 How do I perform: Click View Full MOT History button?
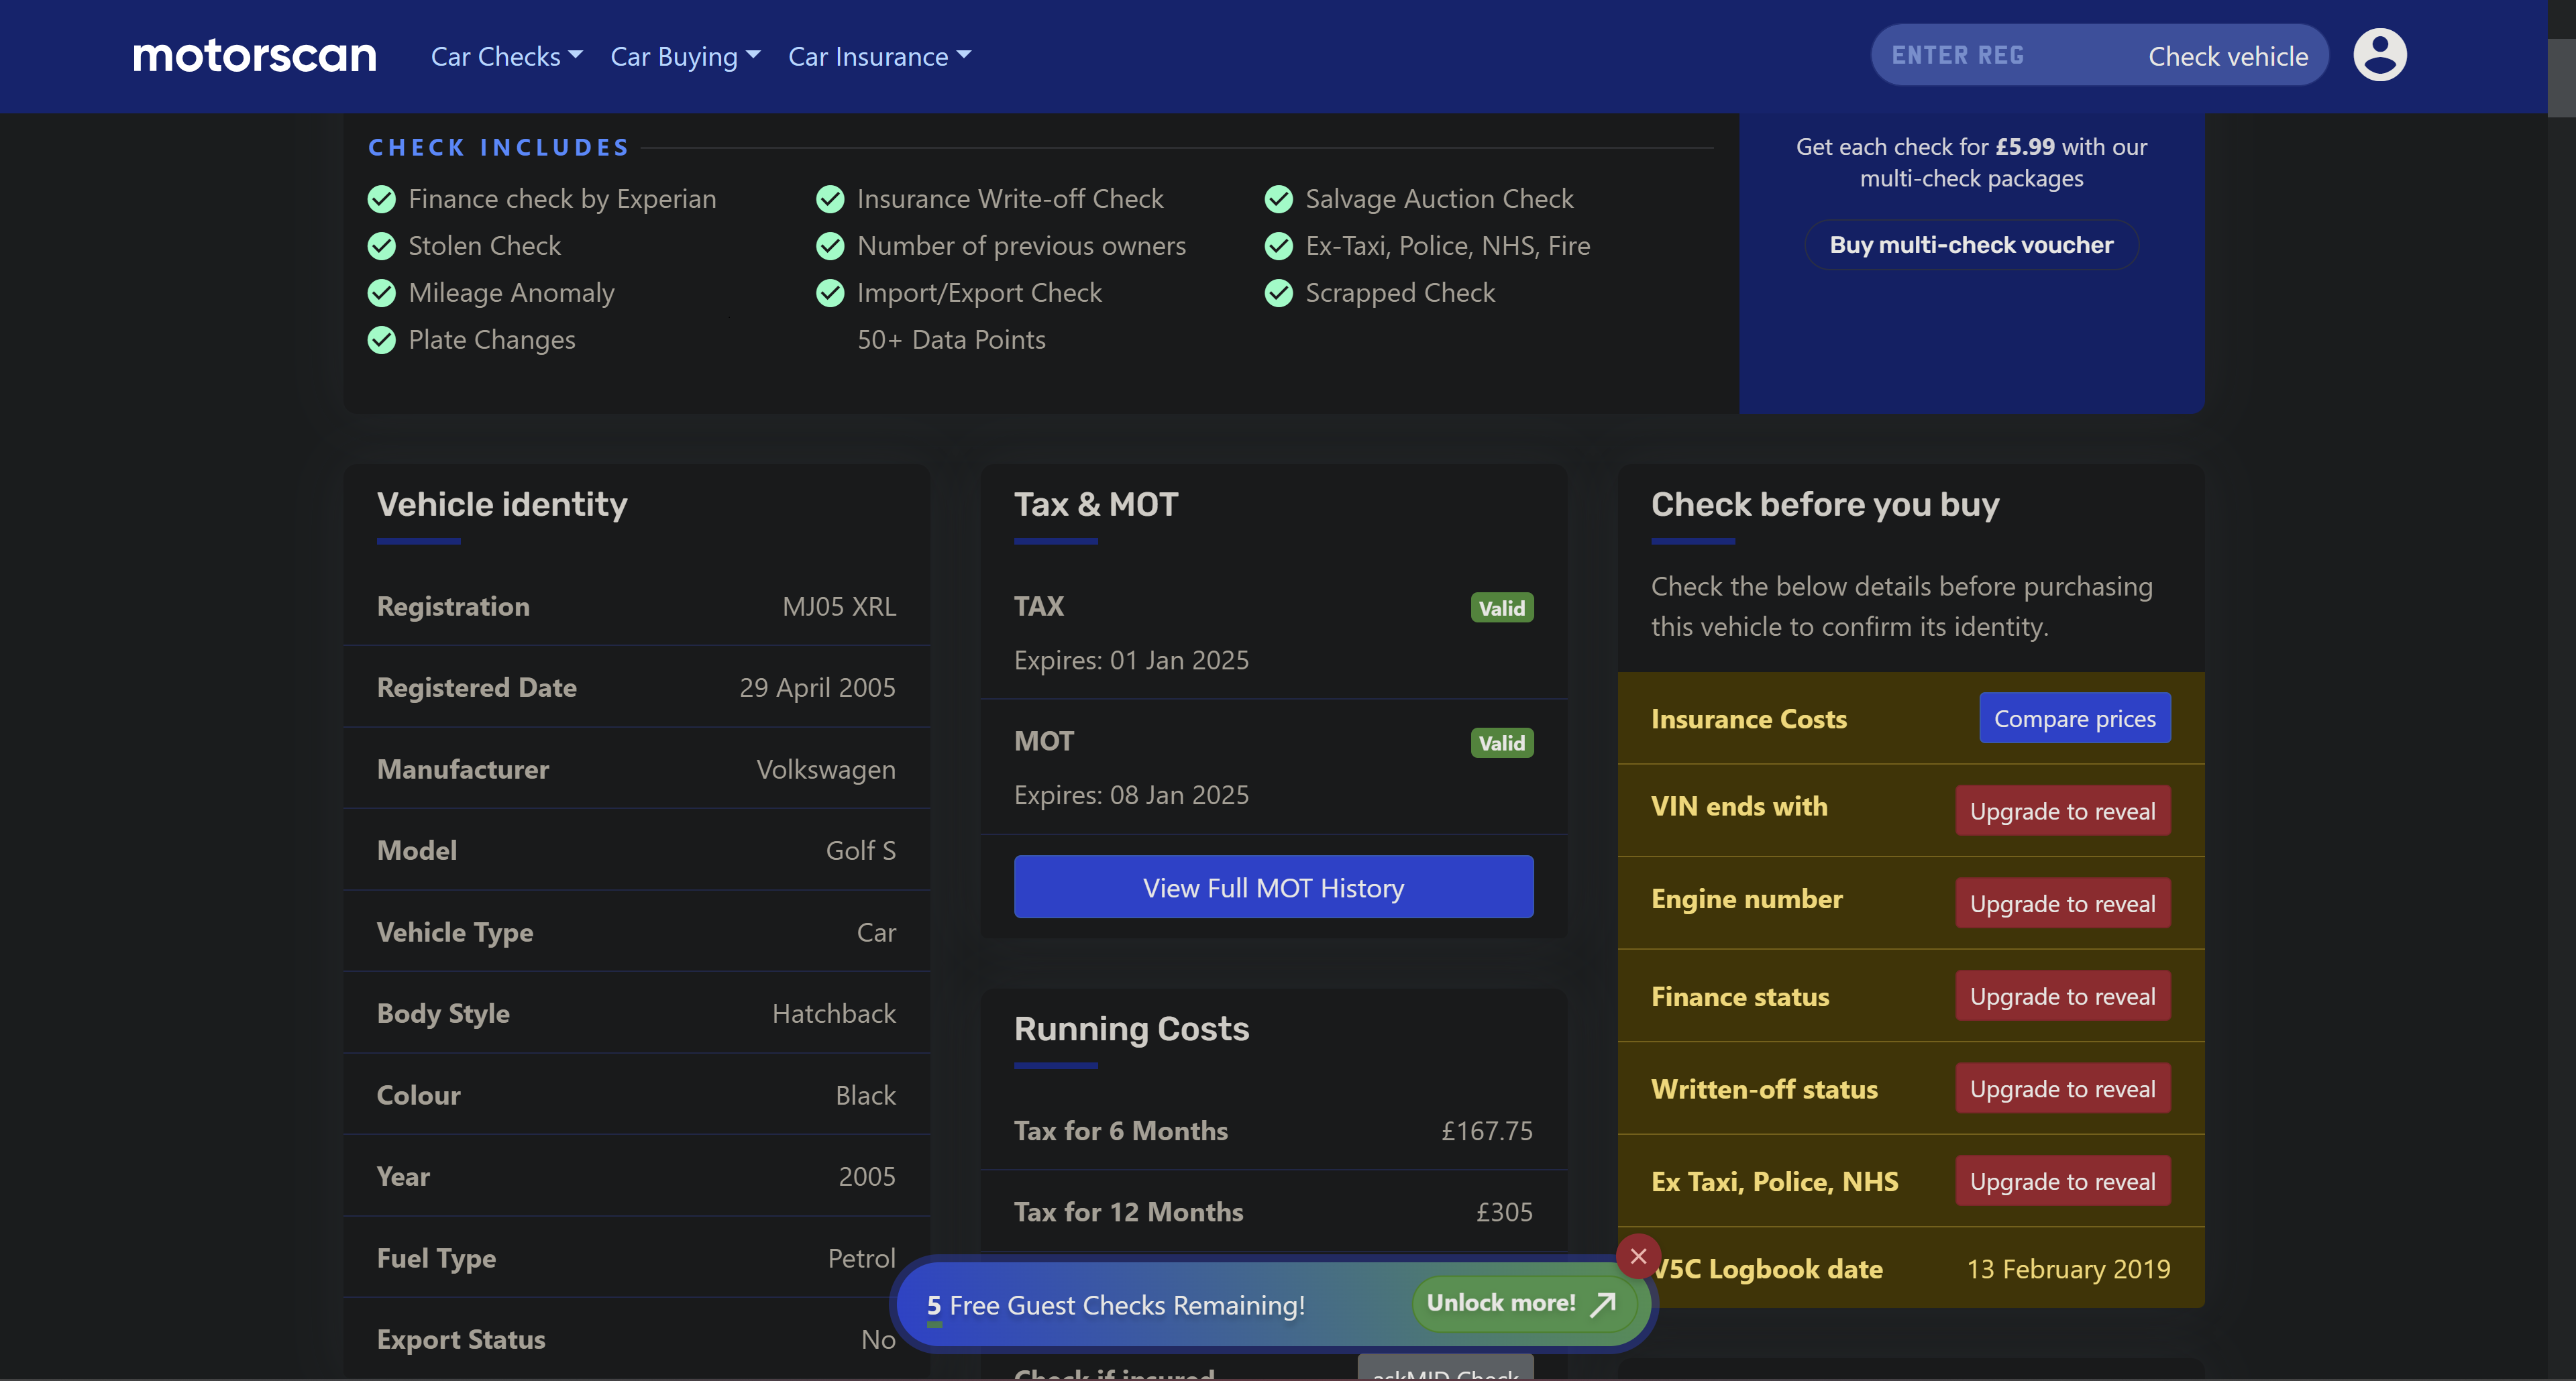pyautogui.click(x=1273, y=887)
